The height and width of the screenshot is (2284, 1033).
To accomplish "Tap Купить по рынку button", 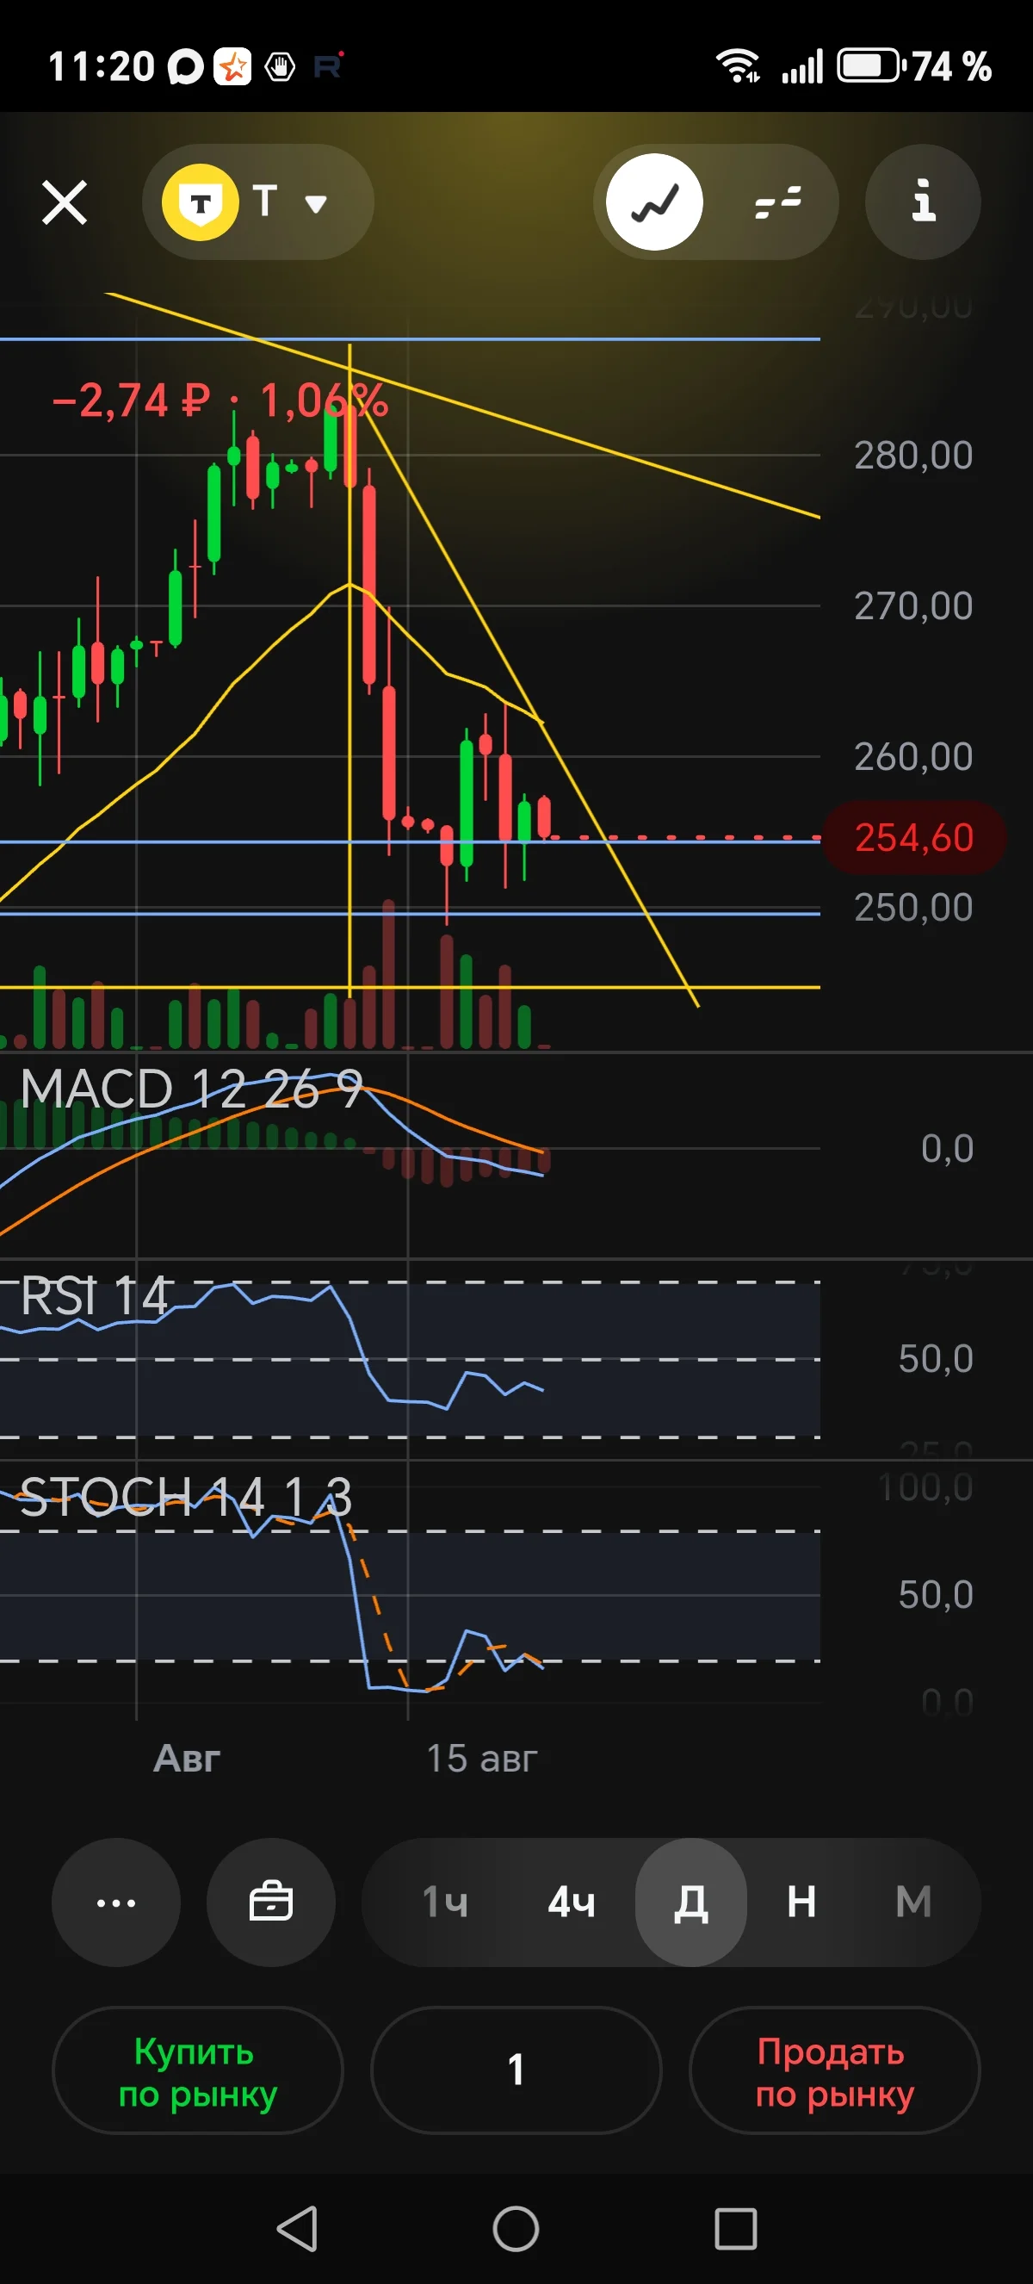I will (198, 2070).
